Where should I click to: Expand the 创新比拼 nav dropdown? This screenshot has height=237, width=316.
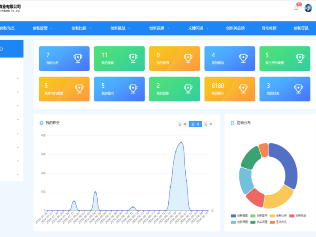(x=81, y=28)
